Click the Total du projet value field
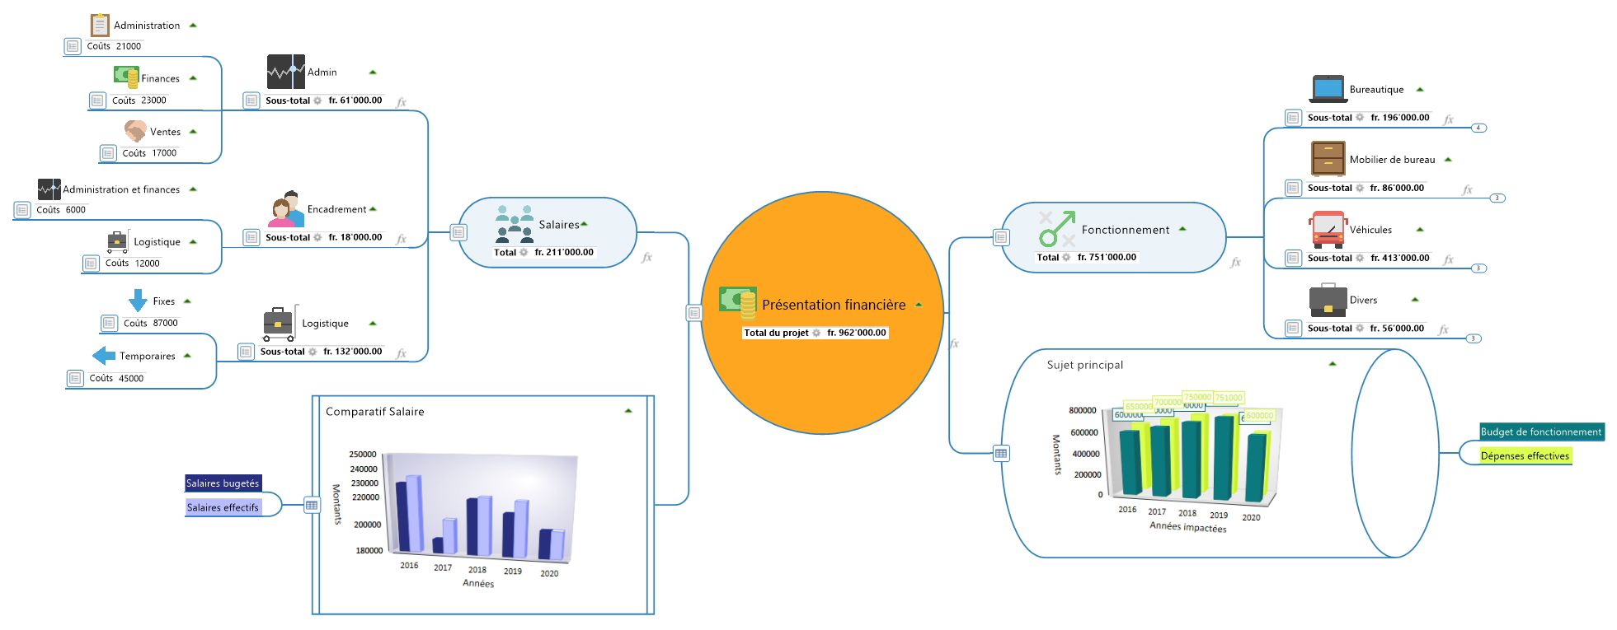The image size is (1617, 630). point(856,333)
